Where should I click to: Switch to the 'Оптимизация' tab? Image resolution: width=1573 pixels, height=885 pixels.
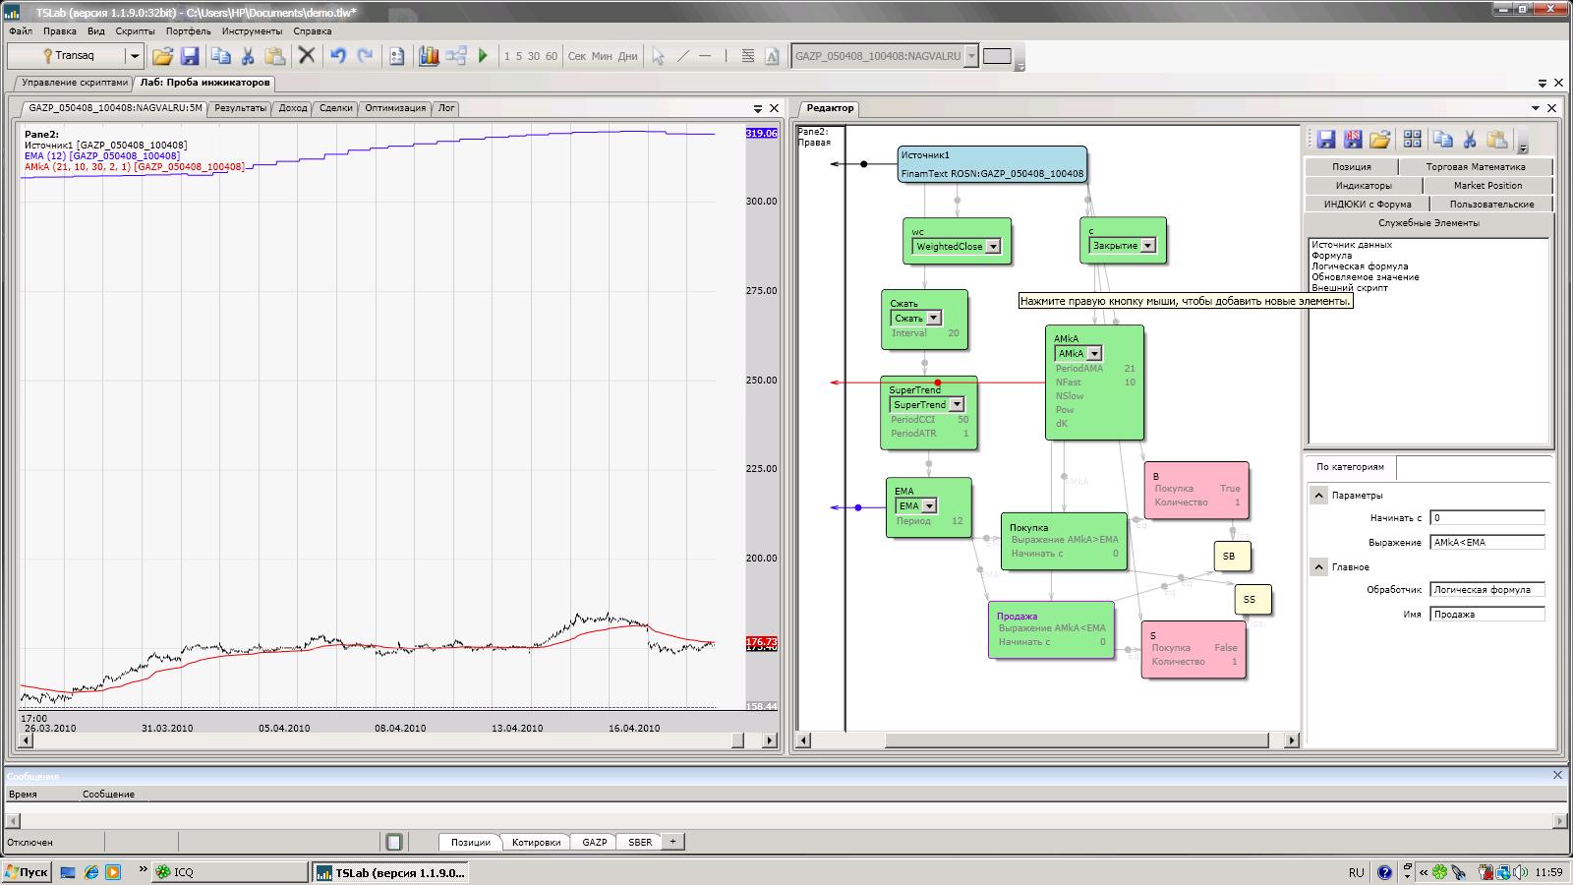(395, 108)
